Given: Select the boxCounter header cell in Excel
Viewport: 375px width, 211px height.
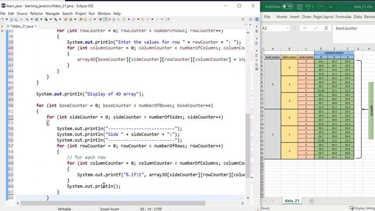Looking at the screenshot, I should tap(272, 57).
